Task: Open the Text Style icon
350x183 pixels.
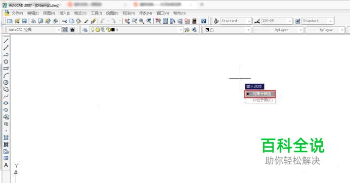Action: [x=216, y=21]
